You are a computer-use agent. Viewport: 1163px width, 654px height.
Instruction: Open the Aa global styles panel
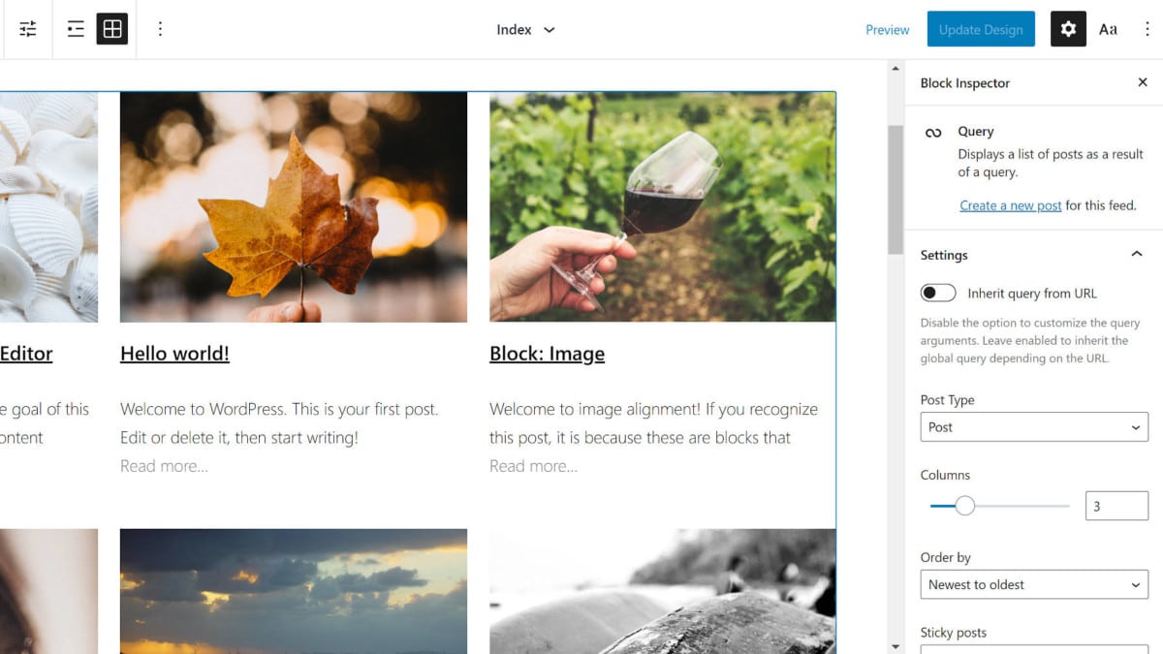1108,29
